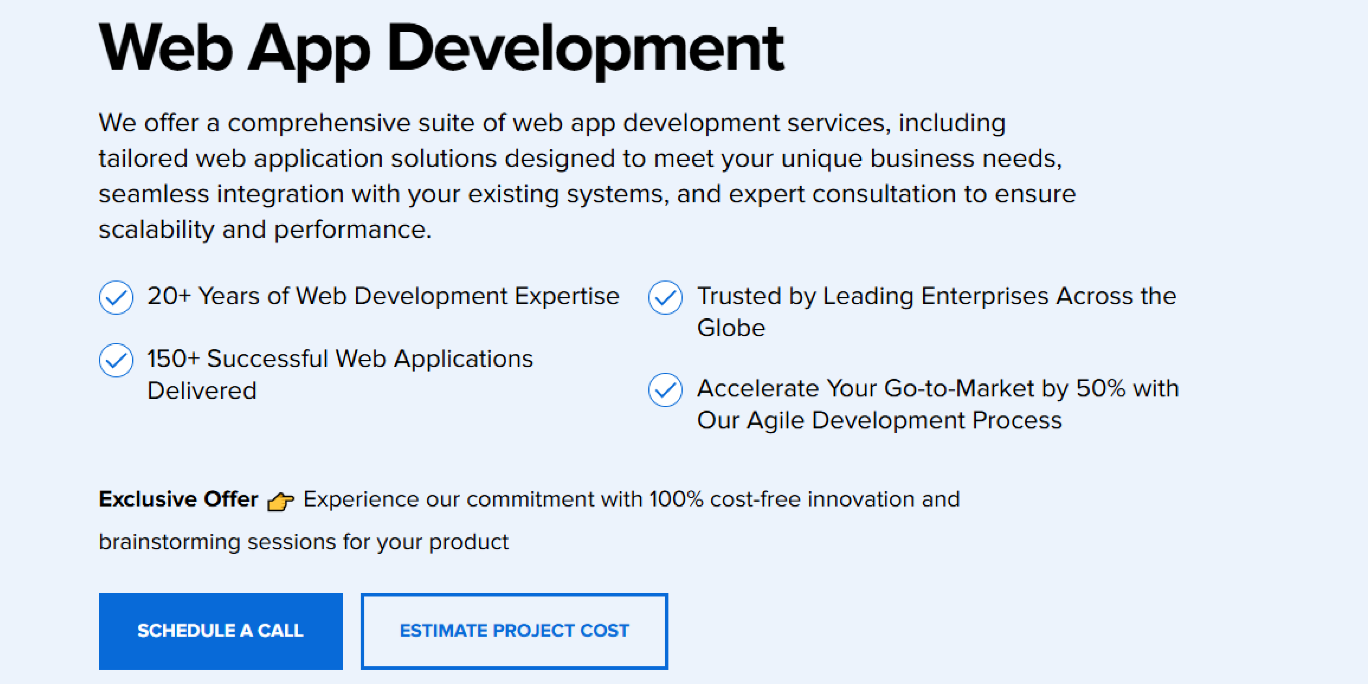This screenshot has width=1368, height=684.
Task: Click "Trusted by Leading Enterprises Across the Globe"
Action: (x=936, y=312)
